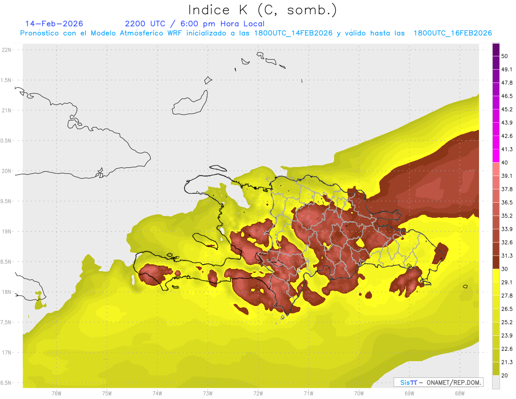Screen dimensions: 516x399
Task: Pick the bright yellow swatch between 30 and 29.1
Action: [496, 275]
